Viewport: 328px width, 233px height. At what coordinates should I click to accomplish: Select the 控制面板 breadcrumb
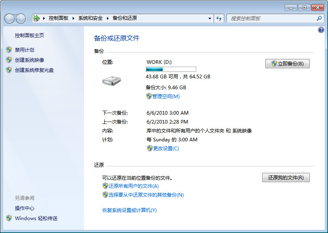coord(59,18)
